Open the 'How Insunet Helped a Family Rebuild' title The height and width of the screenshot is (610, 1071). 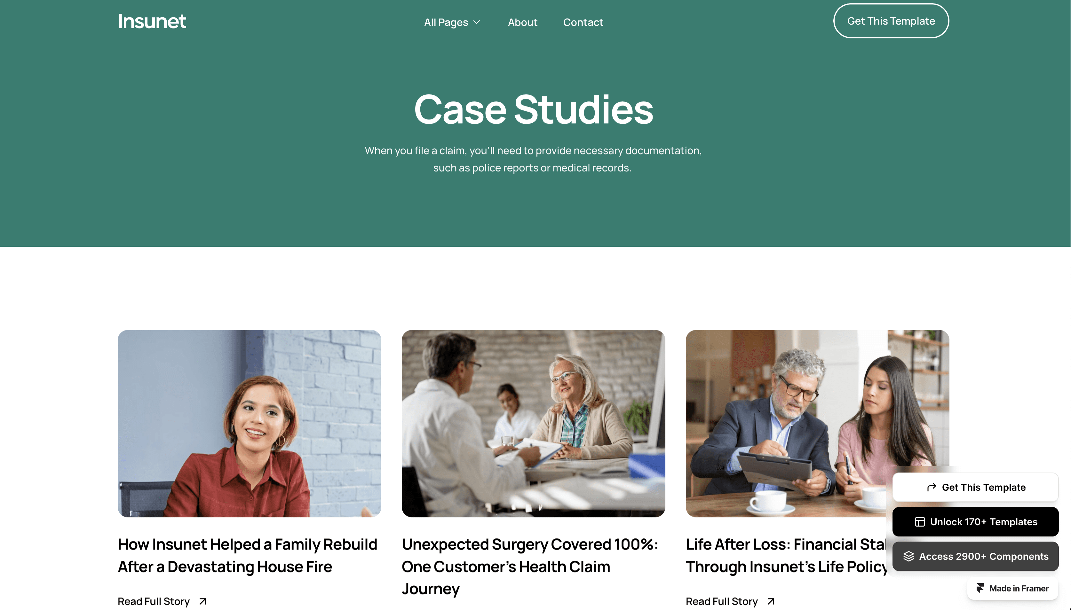[247, 556]
